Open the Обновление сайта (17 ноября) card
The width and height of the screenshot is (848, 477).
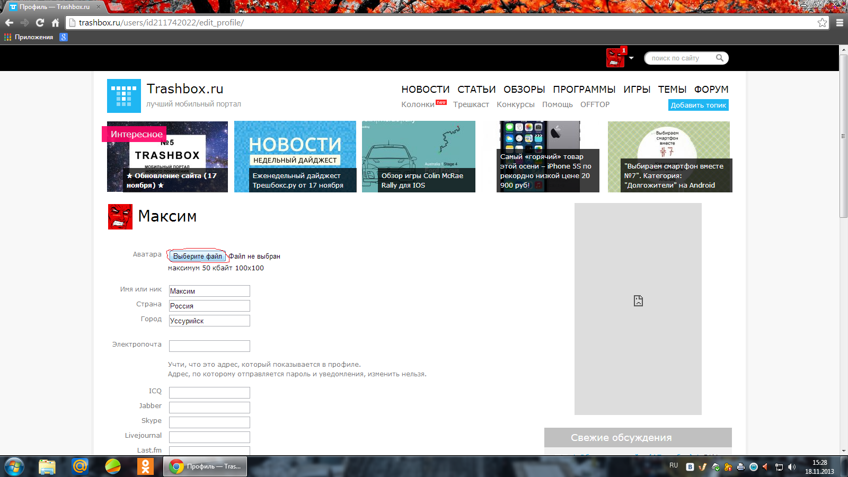[x=167, y=157]
